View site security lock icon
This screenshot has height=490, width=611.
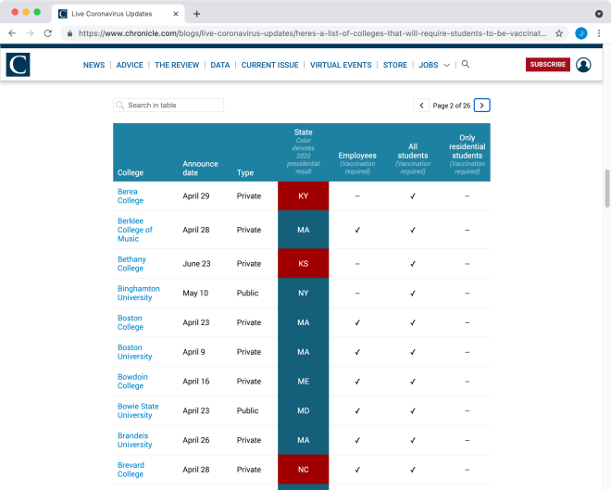click(x=69, y=33)
